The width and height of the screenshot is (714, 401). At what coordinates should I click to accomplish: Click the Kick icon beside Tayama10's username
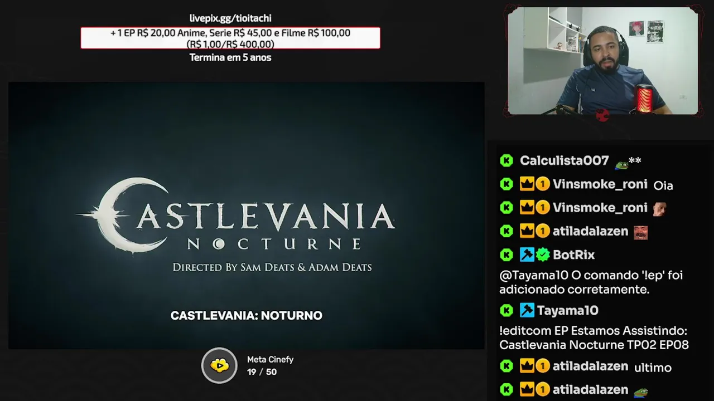(x=506, y=311)
